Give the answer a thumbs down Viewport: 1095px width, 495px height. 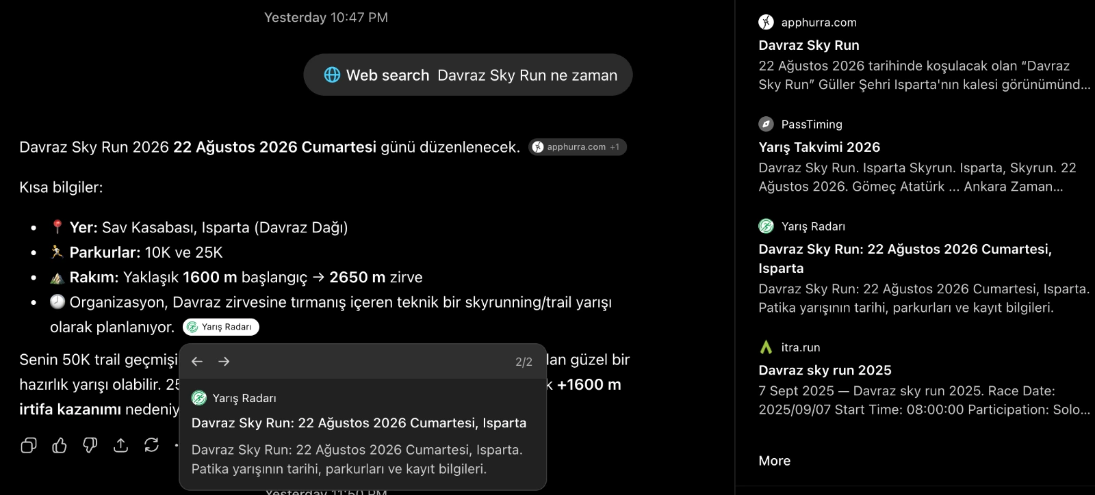tap(90, 446)
